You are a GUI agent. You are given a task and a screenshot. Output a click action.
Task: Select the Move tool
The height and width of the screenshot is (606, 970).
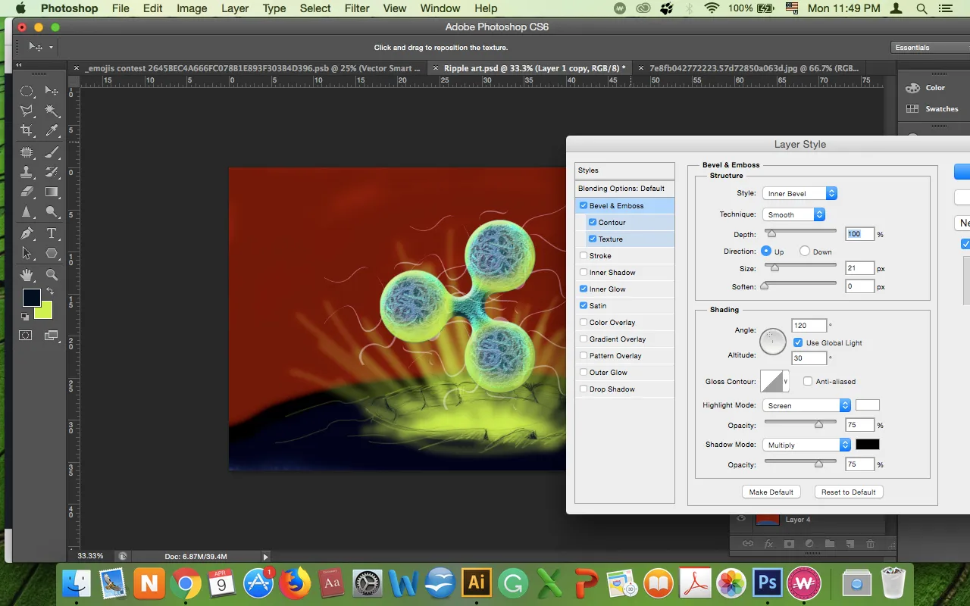tap(52, 91)
